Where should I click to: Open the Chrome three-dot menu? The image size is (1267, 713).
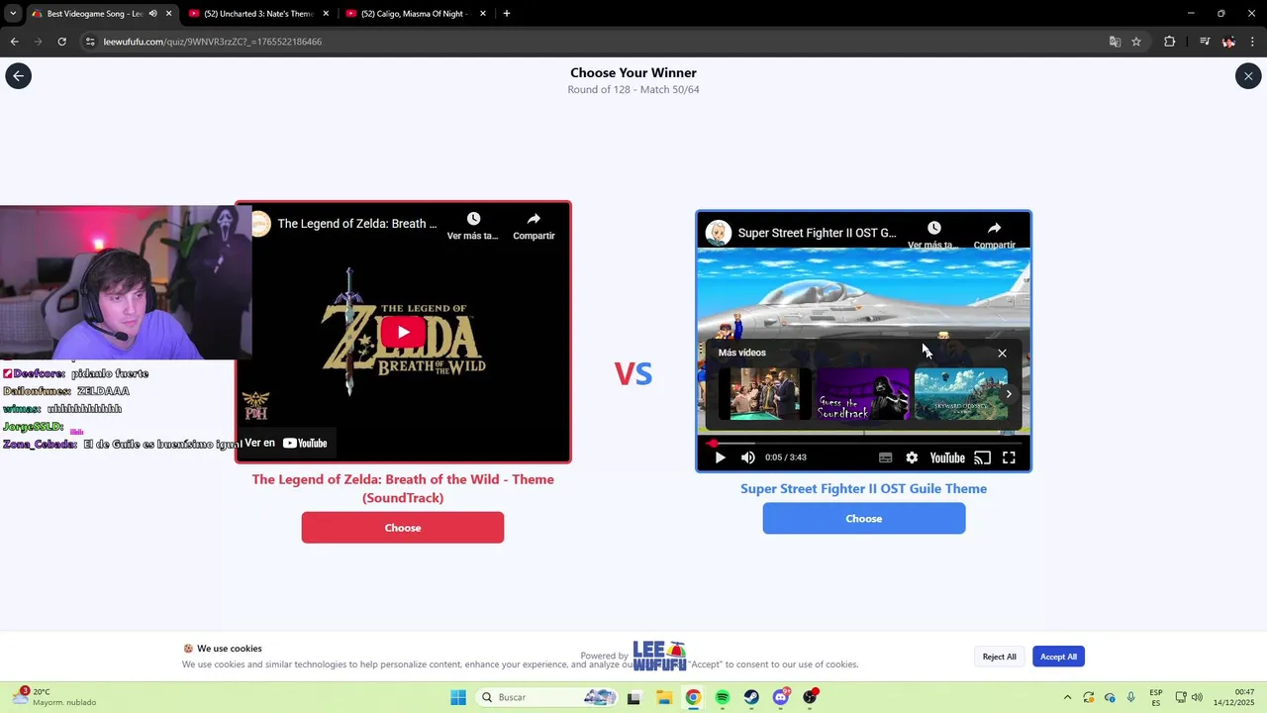tap(1253, 42)
